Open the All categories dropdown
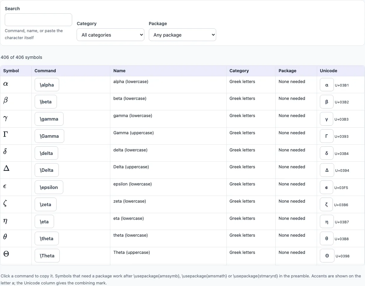This screenshot has width=365, height=286. 110,35
